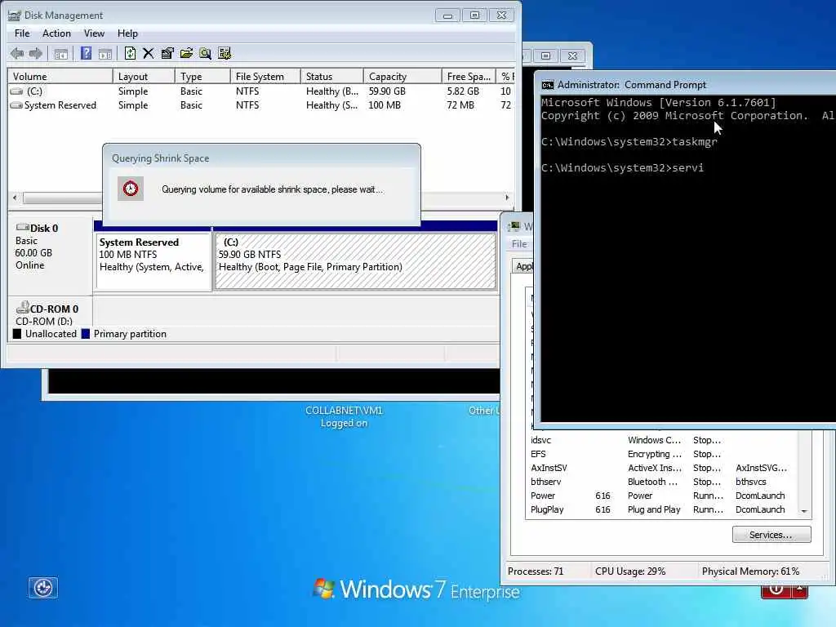Screen dimensions: 836x627
Task: Open the File menu in Task Manager window
Action: (518, 243)
